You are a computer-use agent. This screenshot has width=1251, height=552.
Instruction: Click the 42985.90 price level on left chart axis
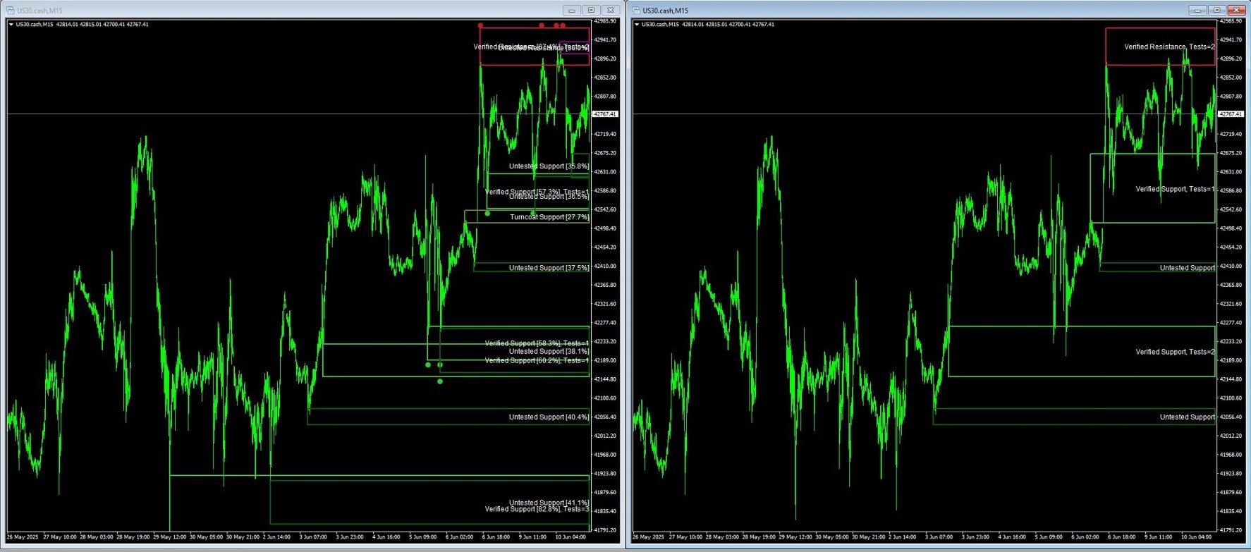coord(605,21)
